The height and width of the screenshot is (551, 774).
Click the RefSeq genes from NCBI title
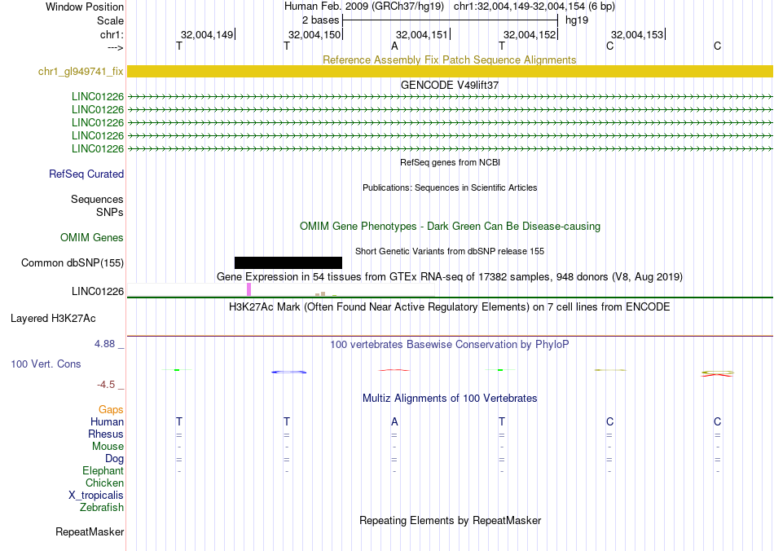(451, 162)
